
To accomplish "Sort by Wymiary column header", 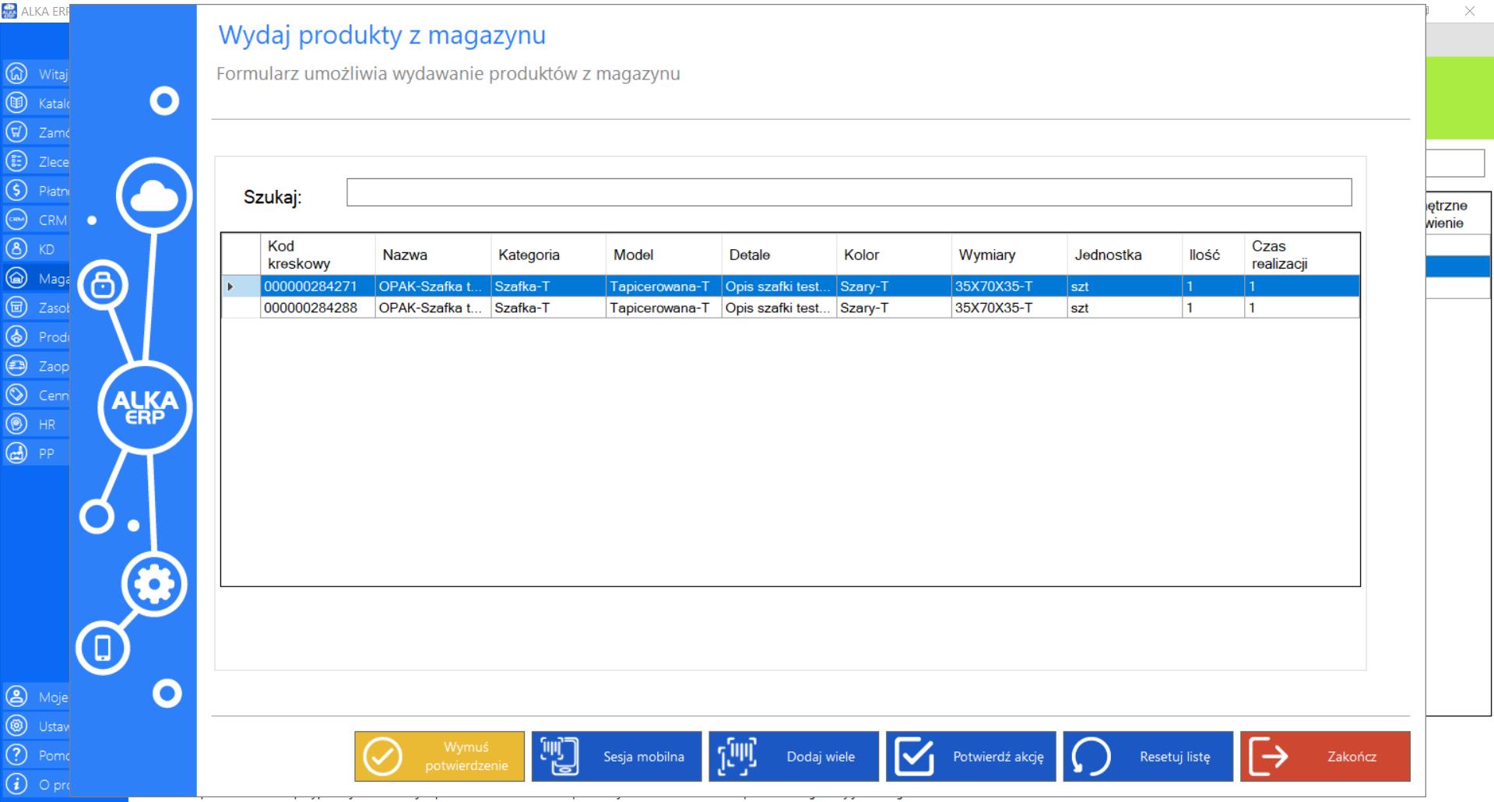I will click(x=1009, y=255).
